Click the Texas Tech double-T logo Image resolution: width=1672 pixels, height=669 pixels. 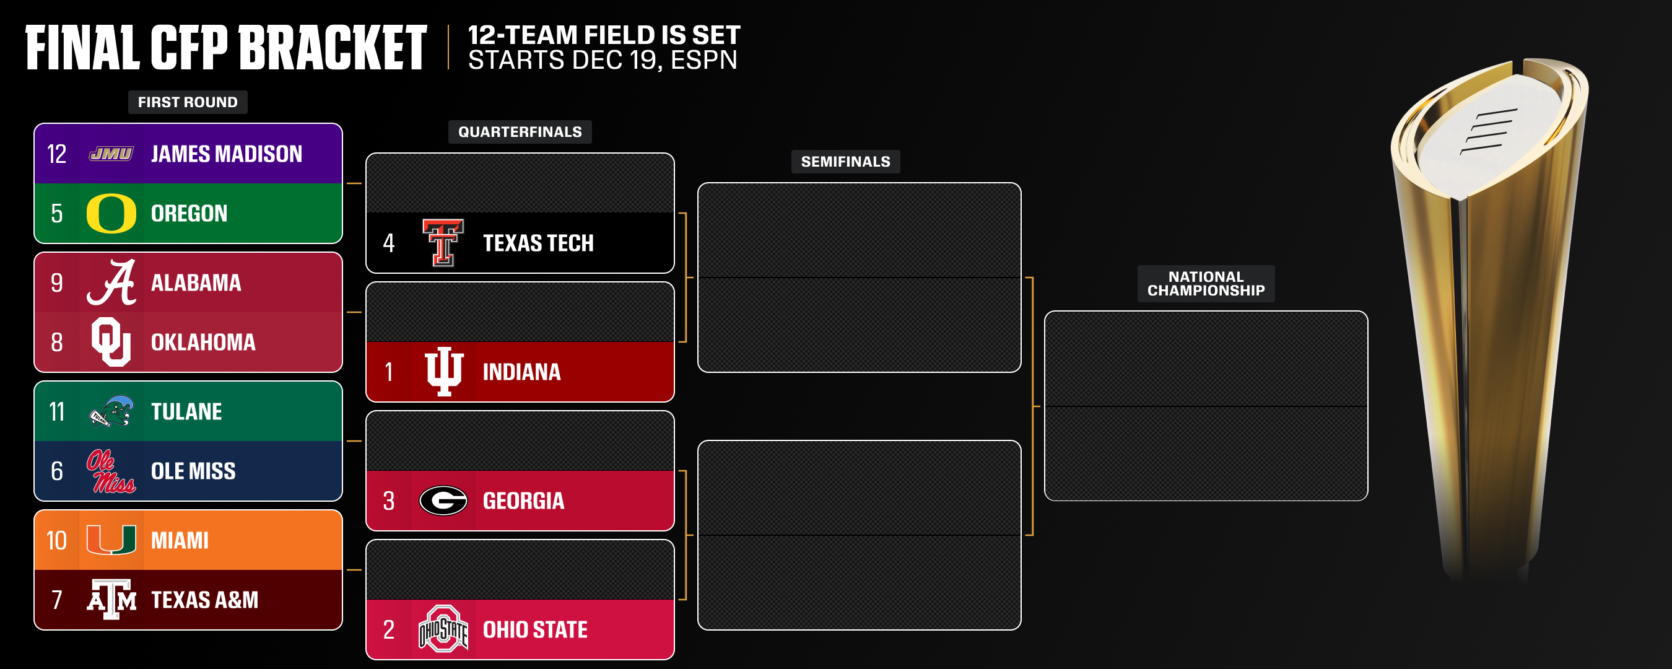coord(443,242)
